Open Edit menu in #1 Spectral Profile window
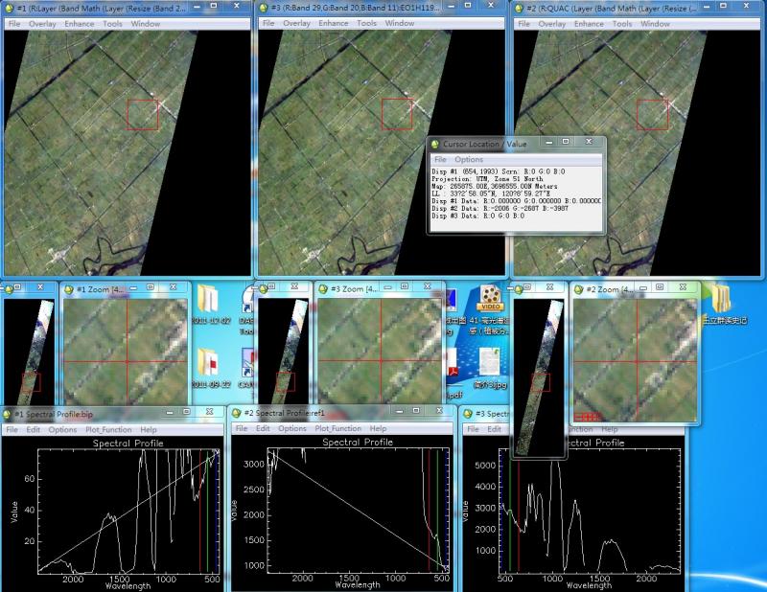 coord(34,429)
